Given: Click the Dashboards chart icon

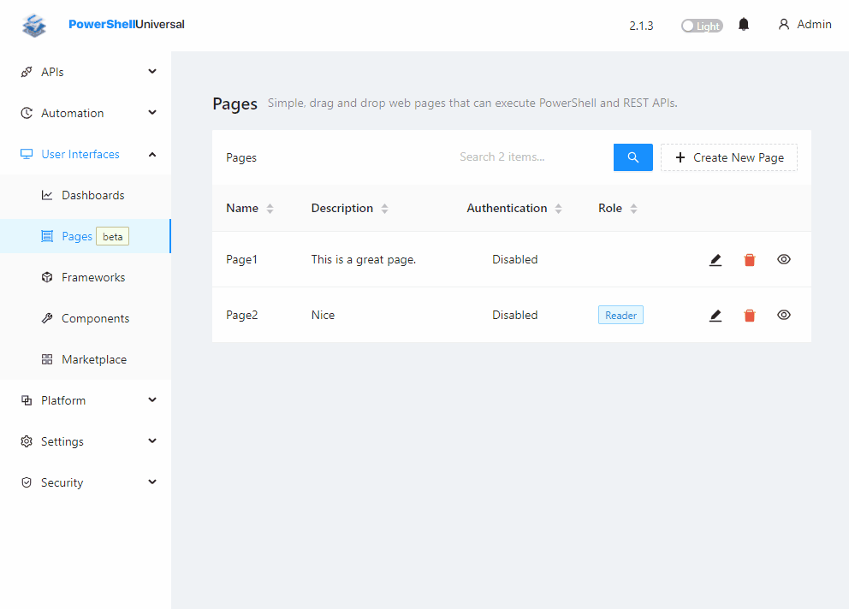Looking at the screenshot, I should [47, 195].
